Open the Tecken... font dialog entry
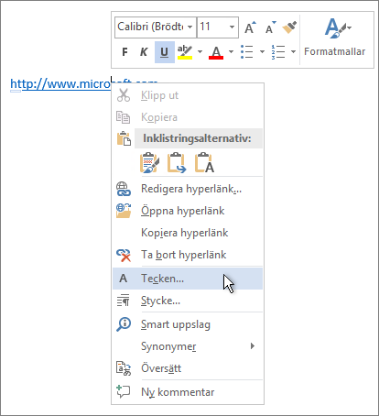Viewport: 379px width, 416px height. [x=187, y=279]
